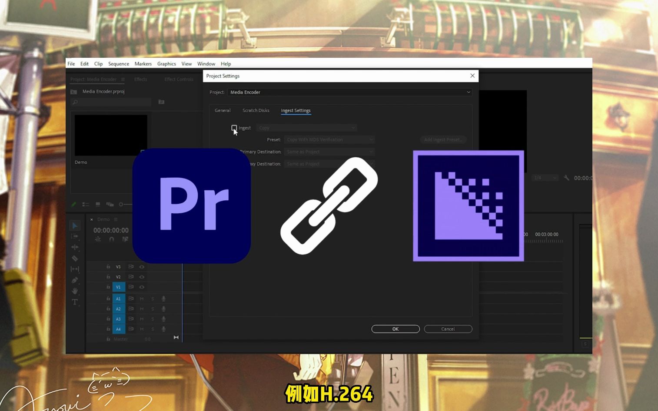Close the Project Settings dialog

click(472, 76)
